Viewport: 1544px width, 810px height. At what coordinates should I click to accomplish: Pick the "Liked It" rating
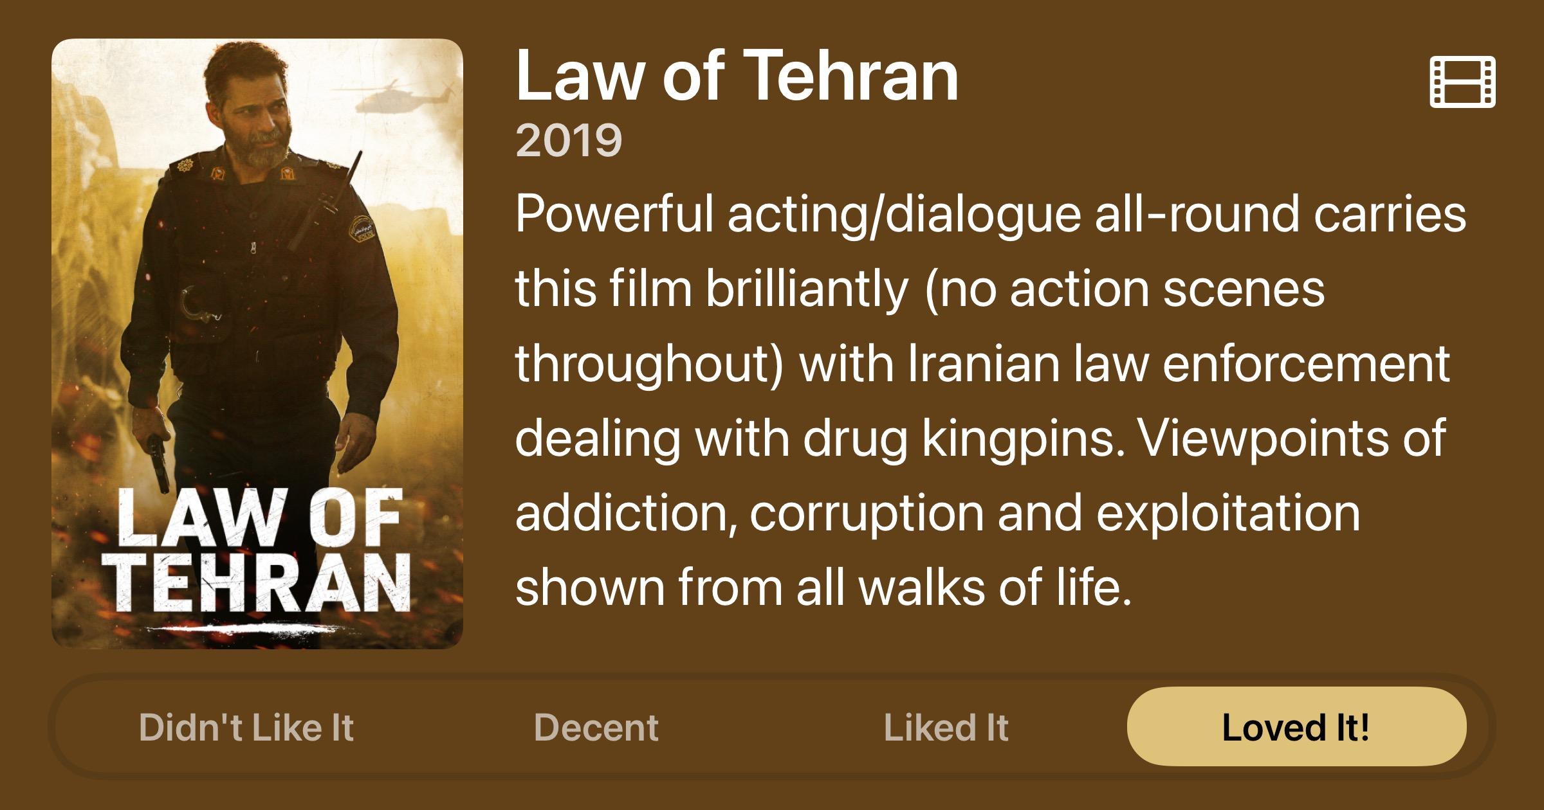[946, 727]
